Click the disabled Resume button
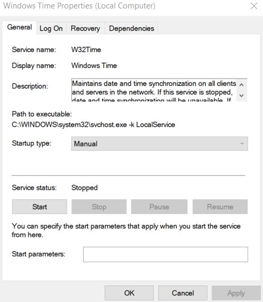 220,206
